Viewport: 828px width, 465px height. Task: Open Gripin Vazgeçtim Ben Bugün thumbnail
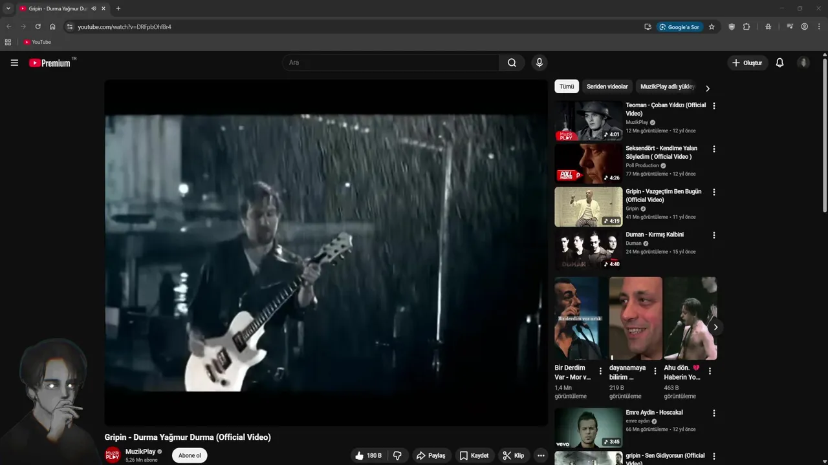589,207
